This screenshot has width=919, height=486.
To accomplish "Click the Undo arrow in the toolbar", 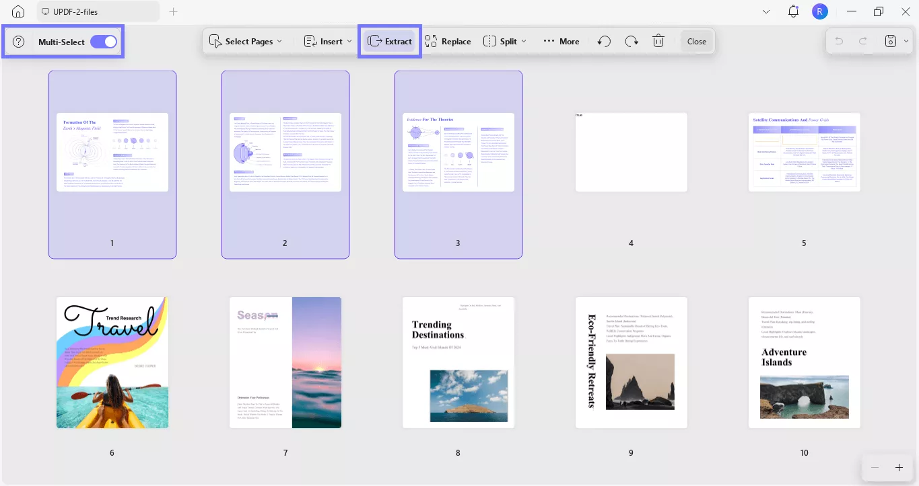I will tap(604, 41).
